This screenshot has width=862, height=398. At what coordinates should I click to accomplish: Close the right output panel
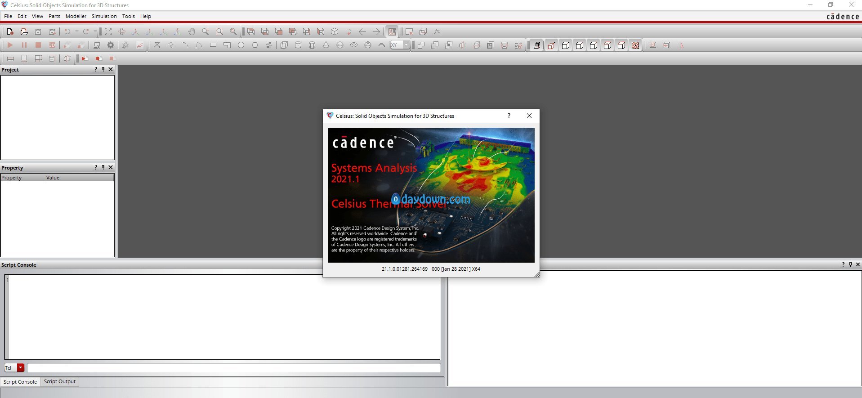click(858, 264)
